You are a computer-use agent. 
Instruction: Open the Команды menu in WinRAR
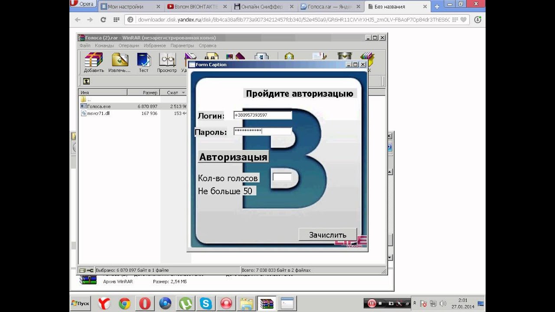pos(104,45)
